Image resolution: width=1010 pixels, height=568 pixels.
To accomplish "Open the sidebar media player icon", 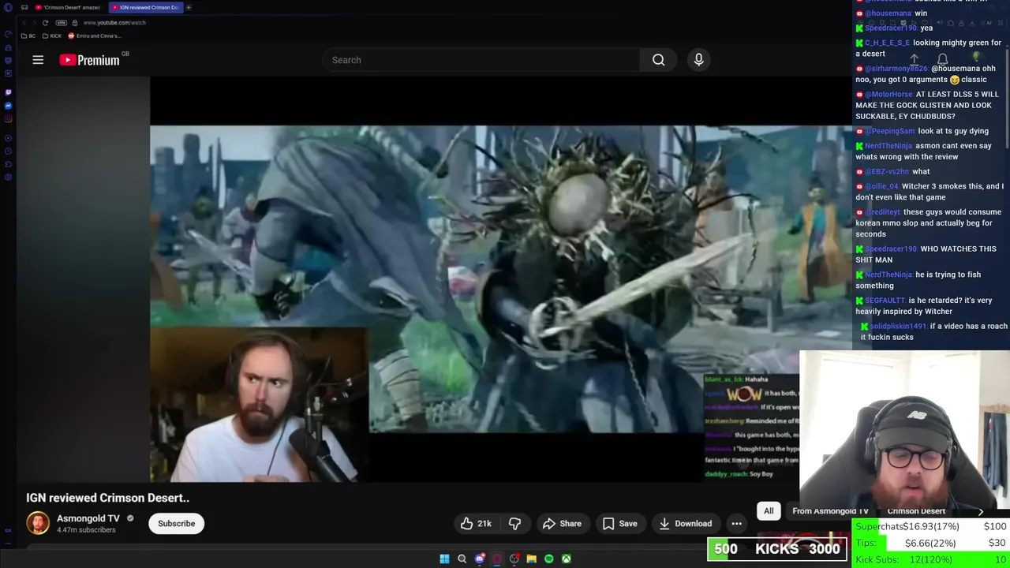I will pos(8,138).
